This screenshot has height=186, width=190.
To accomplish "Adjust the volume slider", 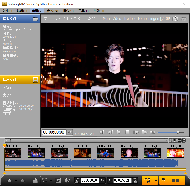I will (x=178, y=132).
